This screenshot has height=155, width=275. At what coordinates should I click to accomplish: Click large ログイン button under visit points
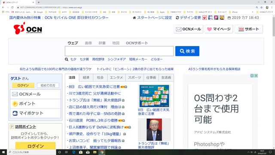(x=35, y=146)
